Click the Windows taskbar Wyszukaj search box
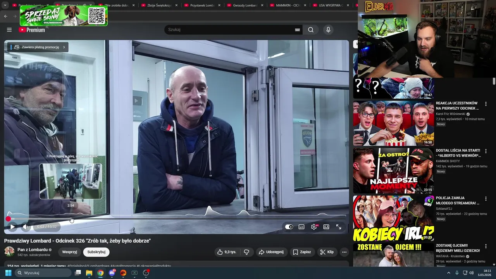This screenshot has height=279, width=496. coord(43,273)
